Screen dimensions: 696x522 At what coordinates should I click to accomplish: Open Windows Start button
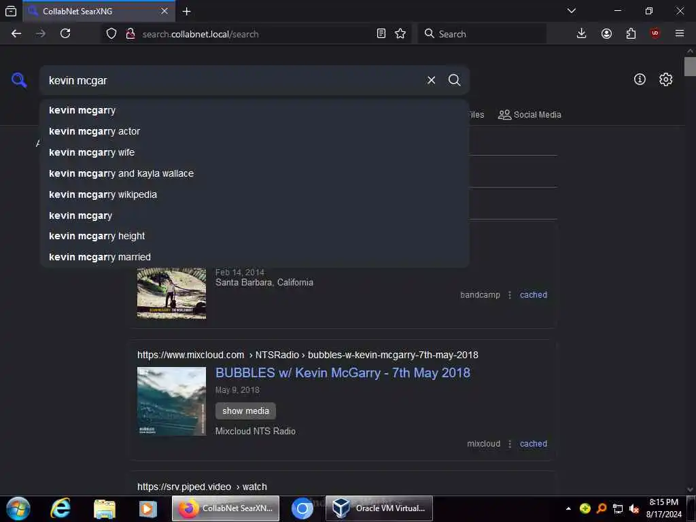point(18,508)
